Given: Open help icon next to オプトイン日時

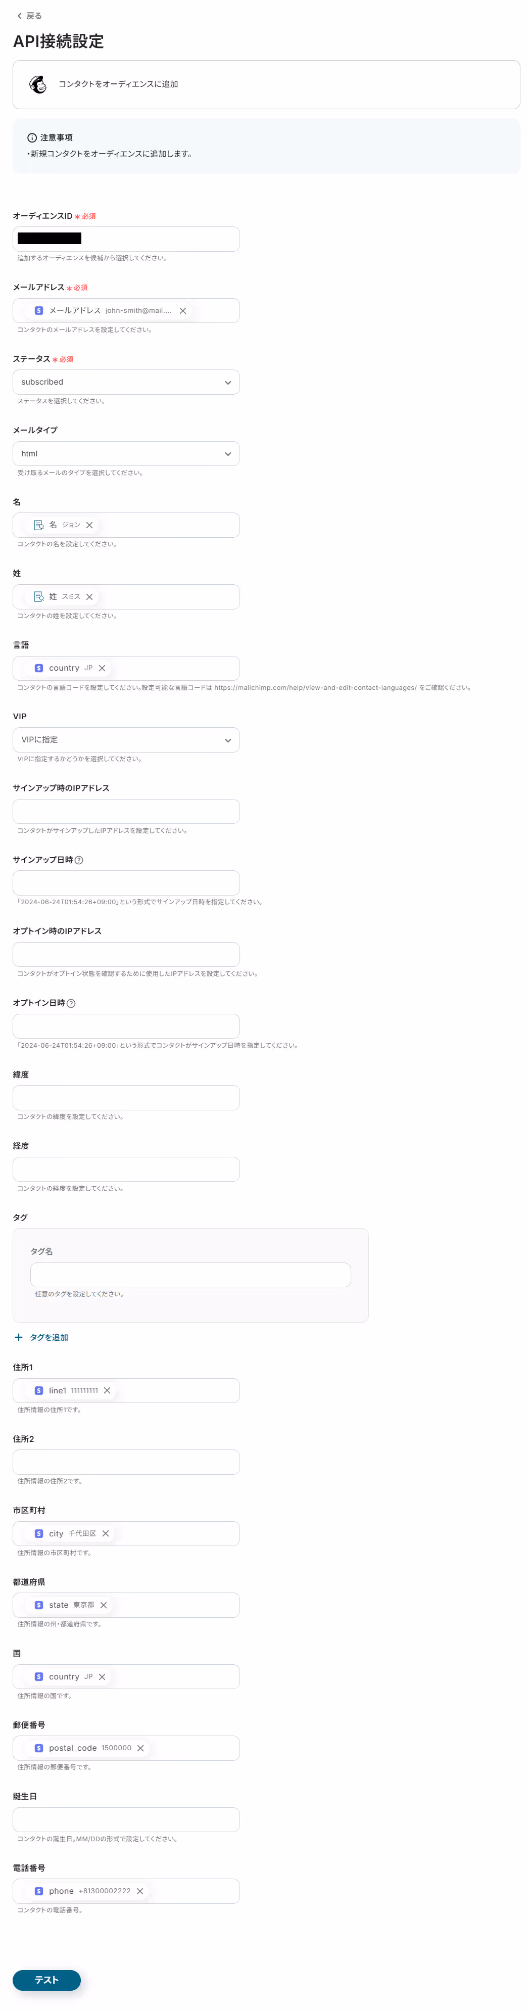Looking at the screenshot, I should [x=71, y=1004].
